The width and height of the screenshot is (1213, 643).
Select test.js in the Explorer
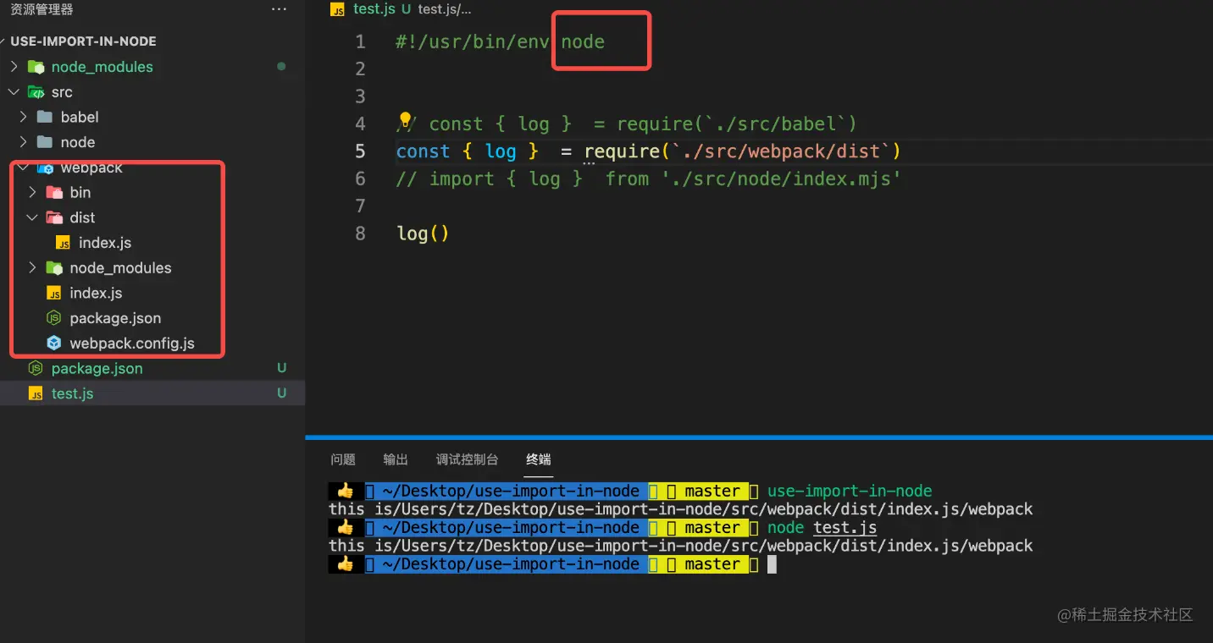pyautogui.click(x=72, y=393)
